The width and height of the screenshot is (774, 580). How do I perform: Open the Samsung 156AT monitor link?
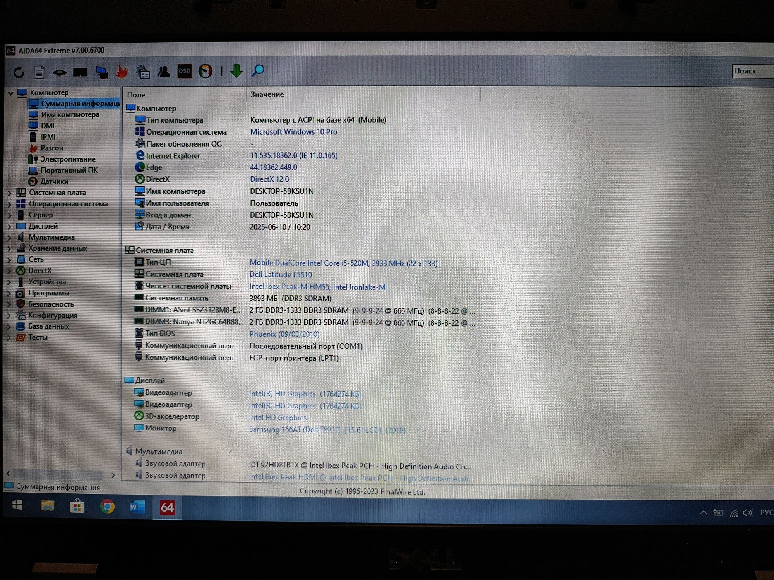pos(327,430)
